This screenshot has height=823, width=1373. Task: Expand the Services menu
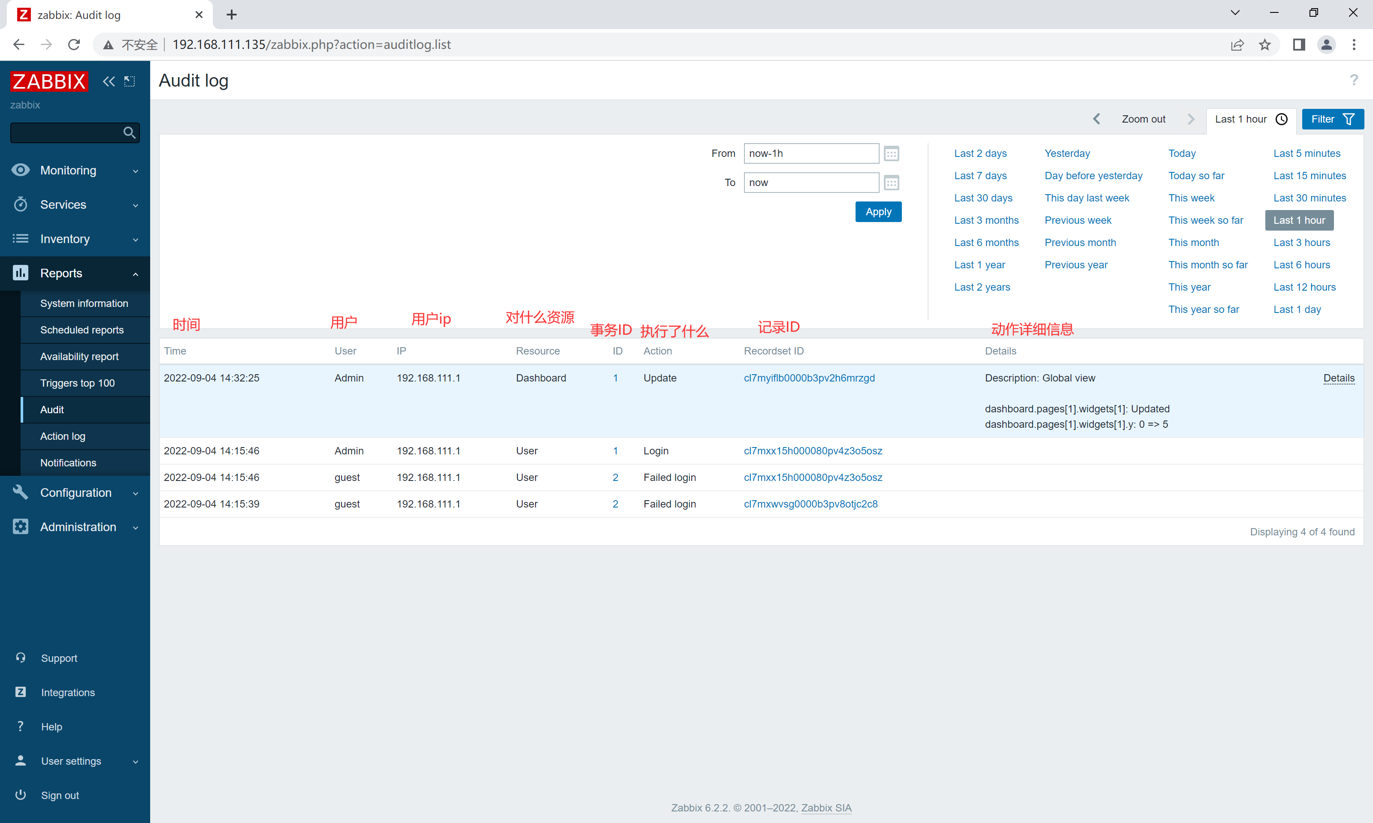[x=136, y=205]
